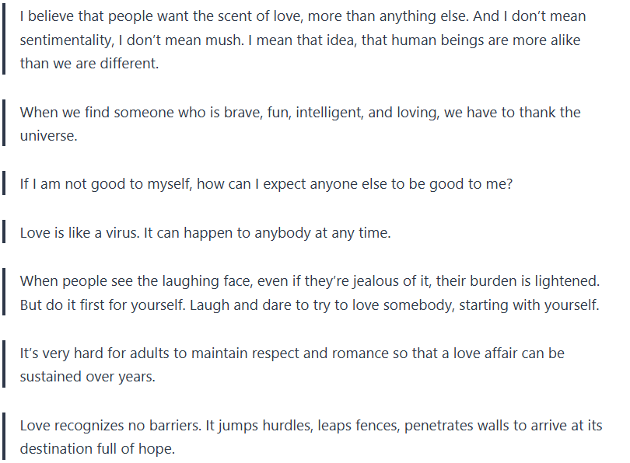This screenshot has height=463, width=630.
Task: Click the "laughing face" quote's first line
Action: 310,281
